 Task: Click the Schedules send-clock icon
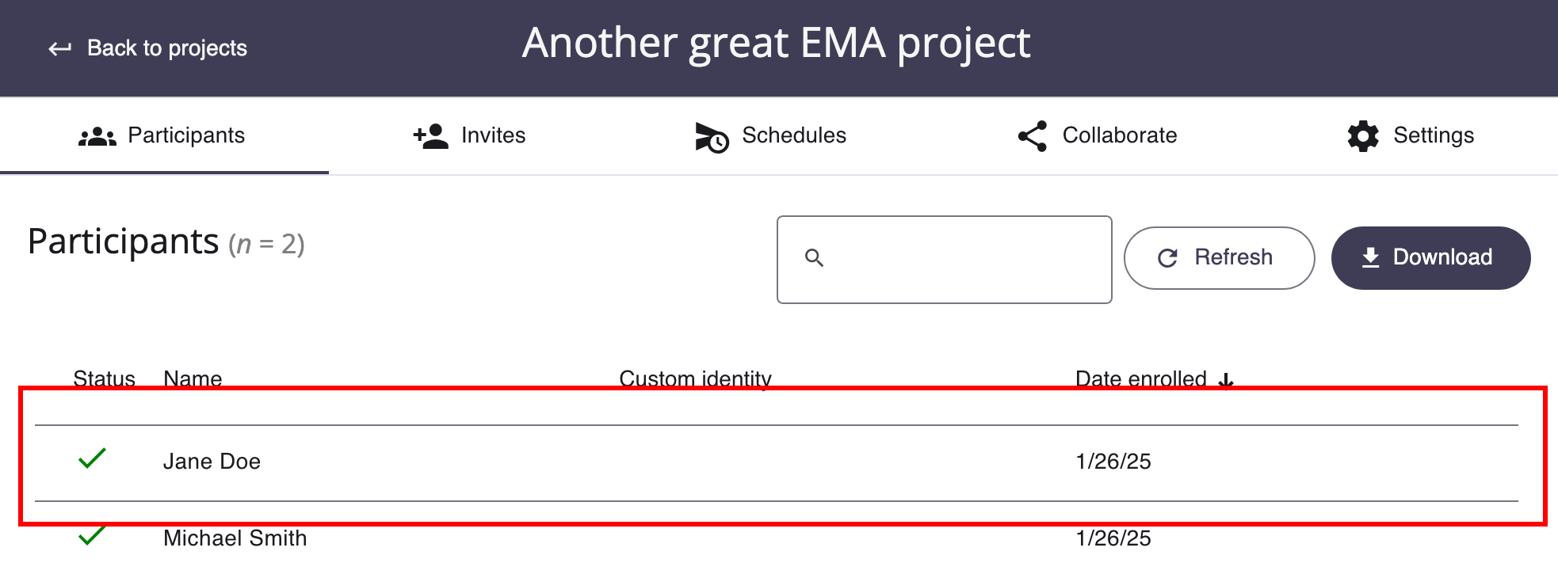[x=712, y=137]
